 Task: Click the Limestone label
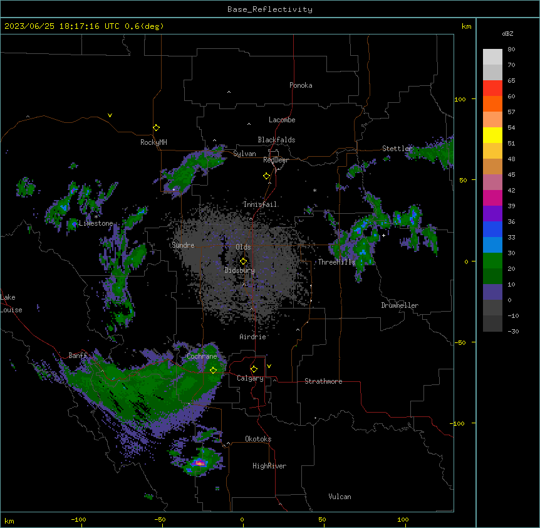96,223
